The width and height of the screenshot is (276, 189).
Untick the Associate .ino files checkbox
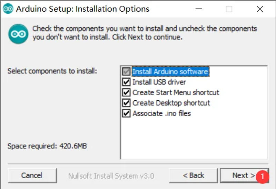[127, 113]
